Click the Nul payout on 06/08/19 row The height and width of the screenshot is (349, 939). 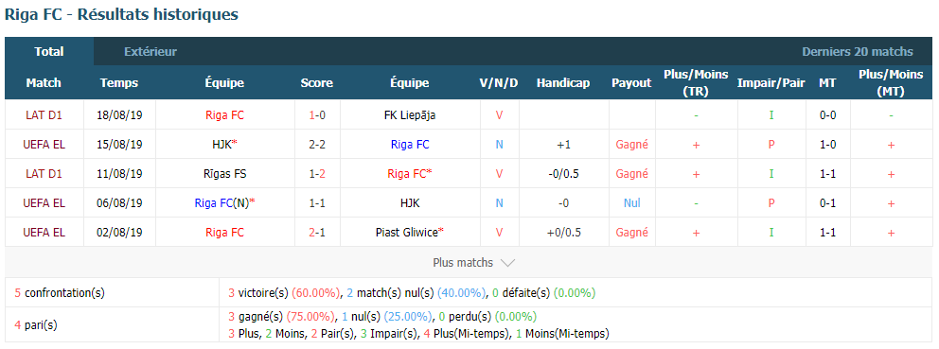631,203
